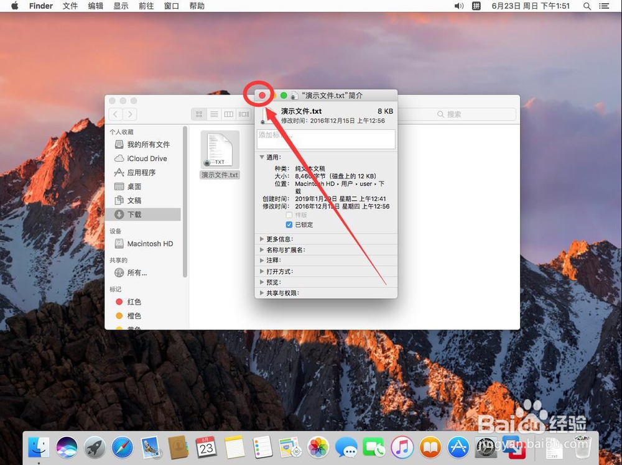The height and width of the screenshot is (465, 622).
Task: Open the 拼 input method menu
Action: coord(476,6)
